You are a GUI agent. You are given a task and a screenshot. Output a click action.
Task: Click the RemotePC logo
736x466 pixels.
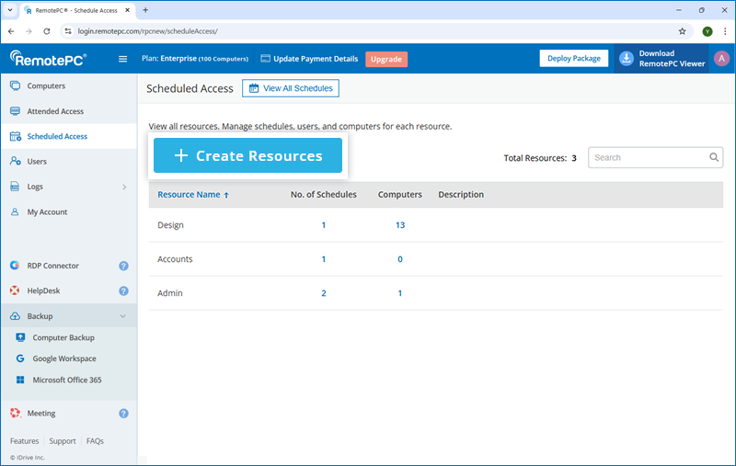pyautogui.click(x=51, y=59)
